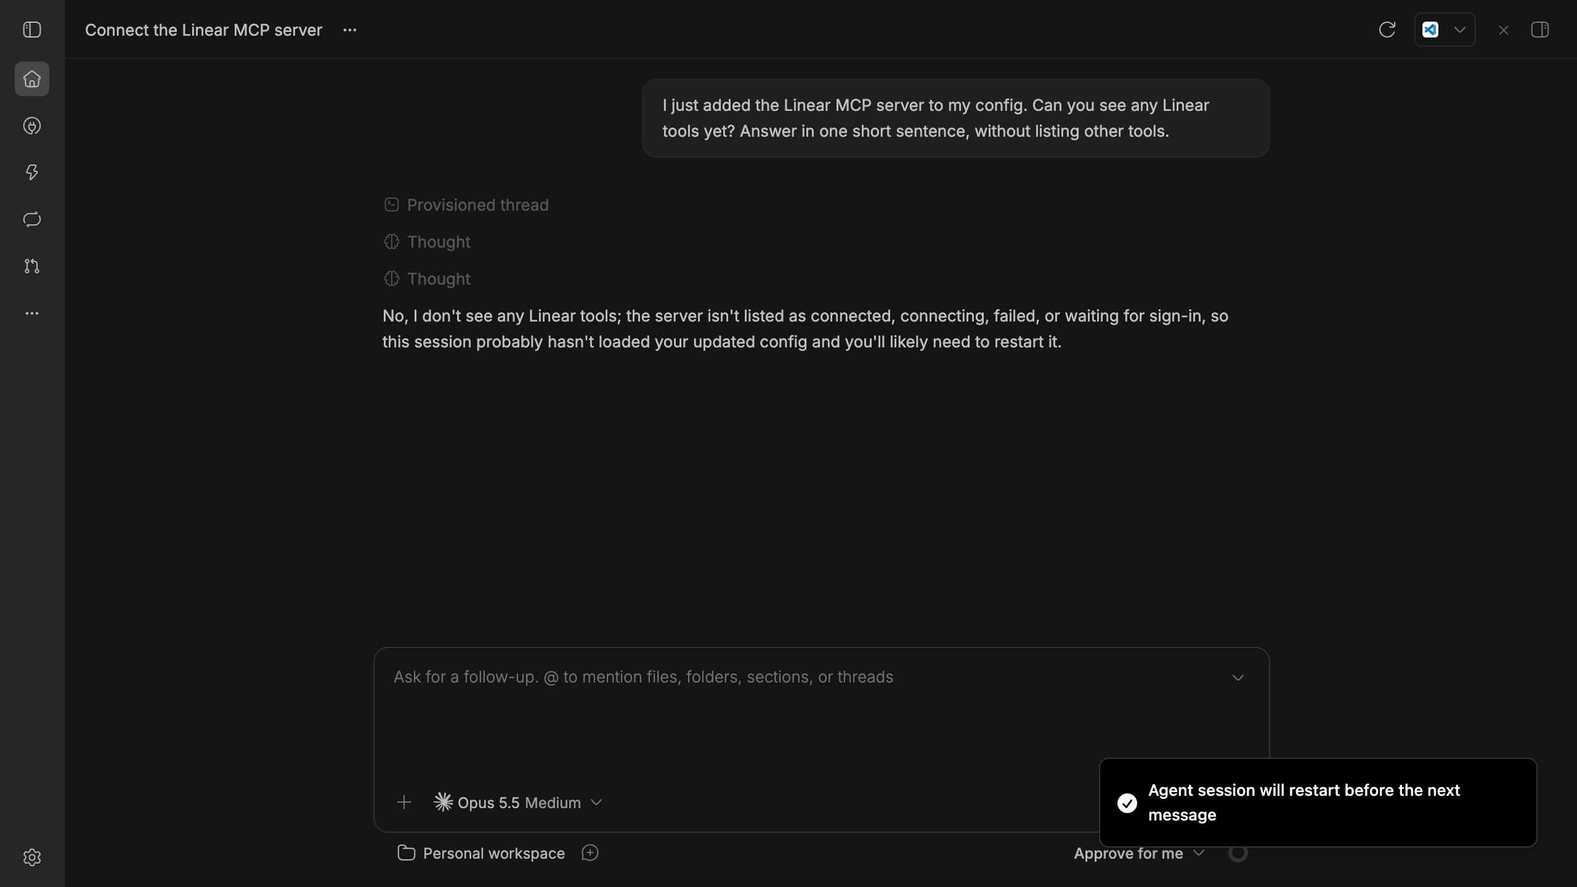The height and width of the screenshot is (887, 1577).
Task: Click the circular status indicator near Approve
Action: [1238, 853]
